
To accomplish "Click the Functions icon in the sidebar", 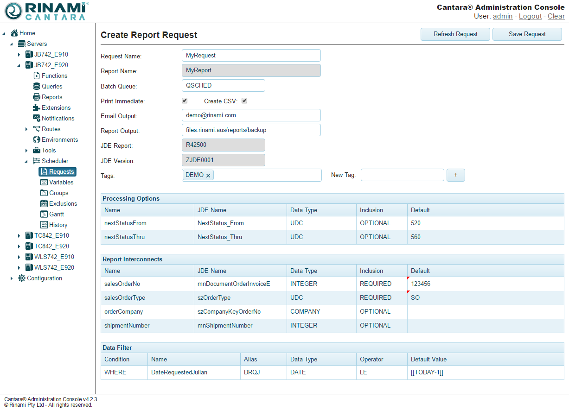I will [x=37, y=76].
